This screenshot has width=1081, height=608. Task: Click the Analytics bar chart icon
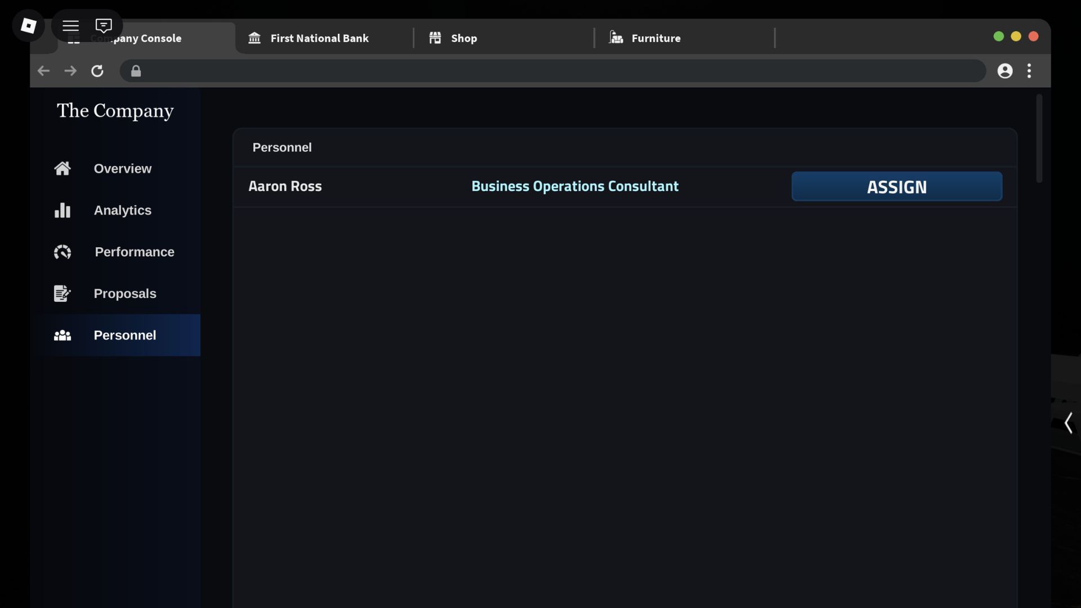click(62, 210)
